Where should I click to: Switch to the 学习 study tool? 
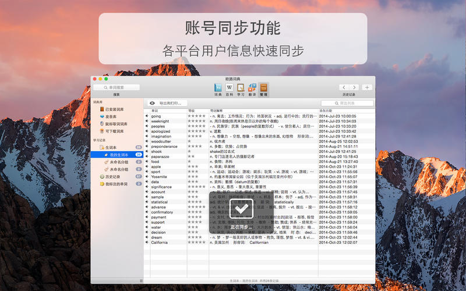[x=241, y=88]
